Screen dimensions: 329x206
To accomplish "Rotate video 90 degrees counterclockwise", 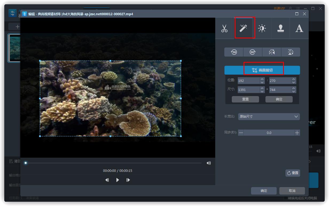I will point(234,52).
